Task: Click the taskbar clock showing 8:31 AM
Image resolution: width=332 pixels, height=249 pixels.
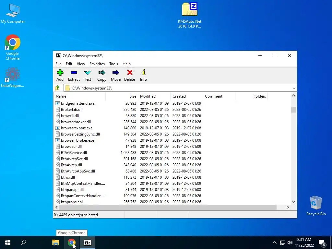Action: pos(304,243)
